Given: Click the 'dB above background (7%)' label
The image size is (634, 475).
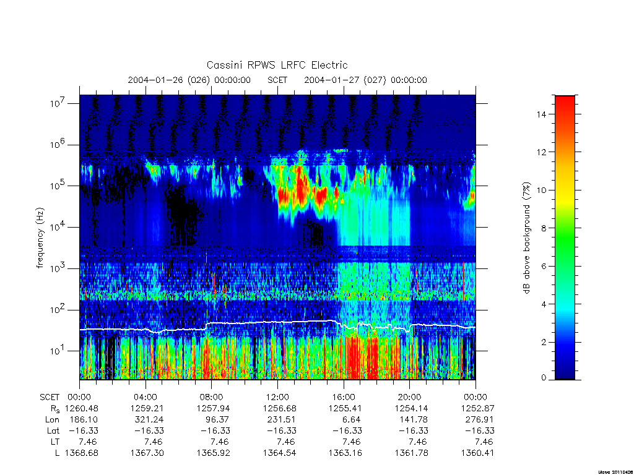Looking at the screenshot, I should (526, 238).
